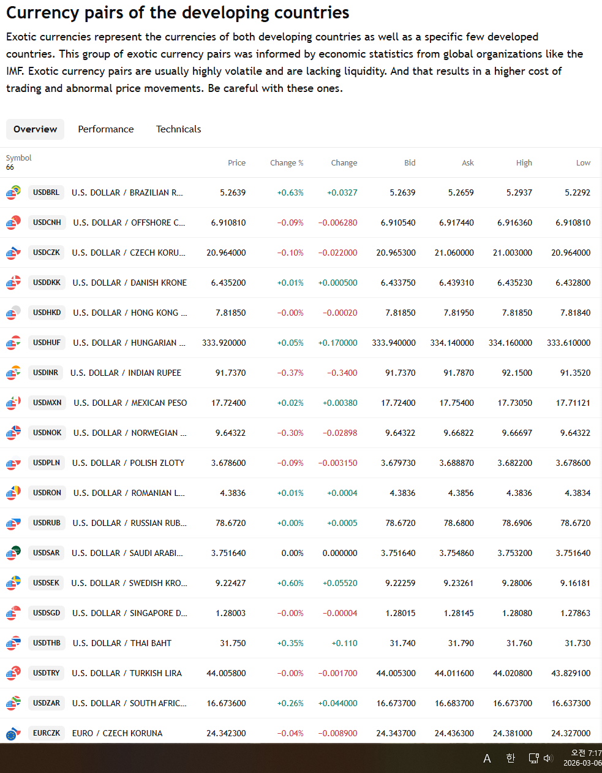This screenshot has width=602, height=773.
Task: Sort table by Bid column header
Action: [x=410, y=163]
